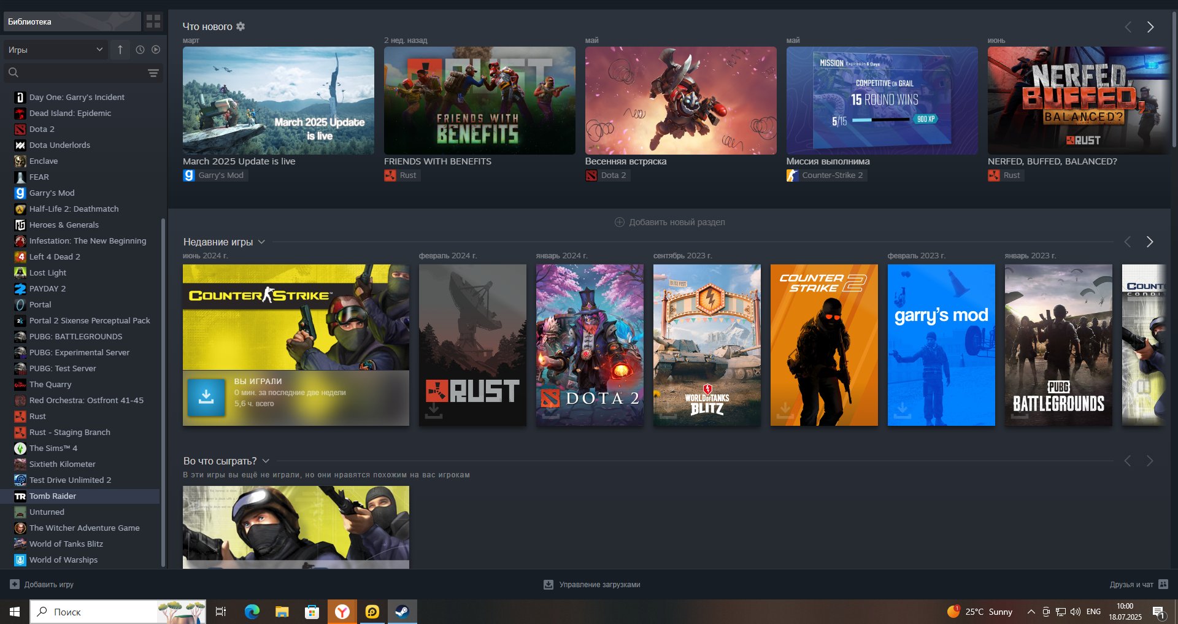This screenshot has width=1178, height=624.
Task: Open What's New settings gear
Action: (241, 26)
